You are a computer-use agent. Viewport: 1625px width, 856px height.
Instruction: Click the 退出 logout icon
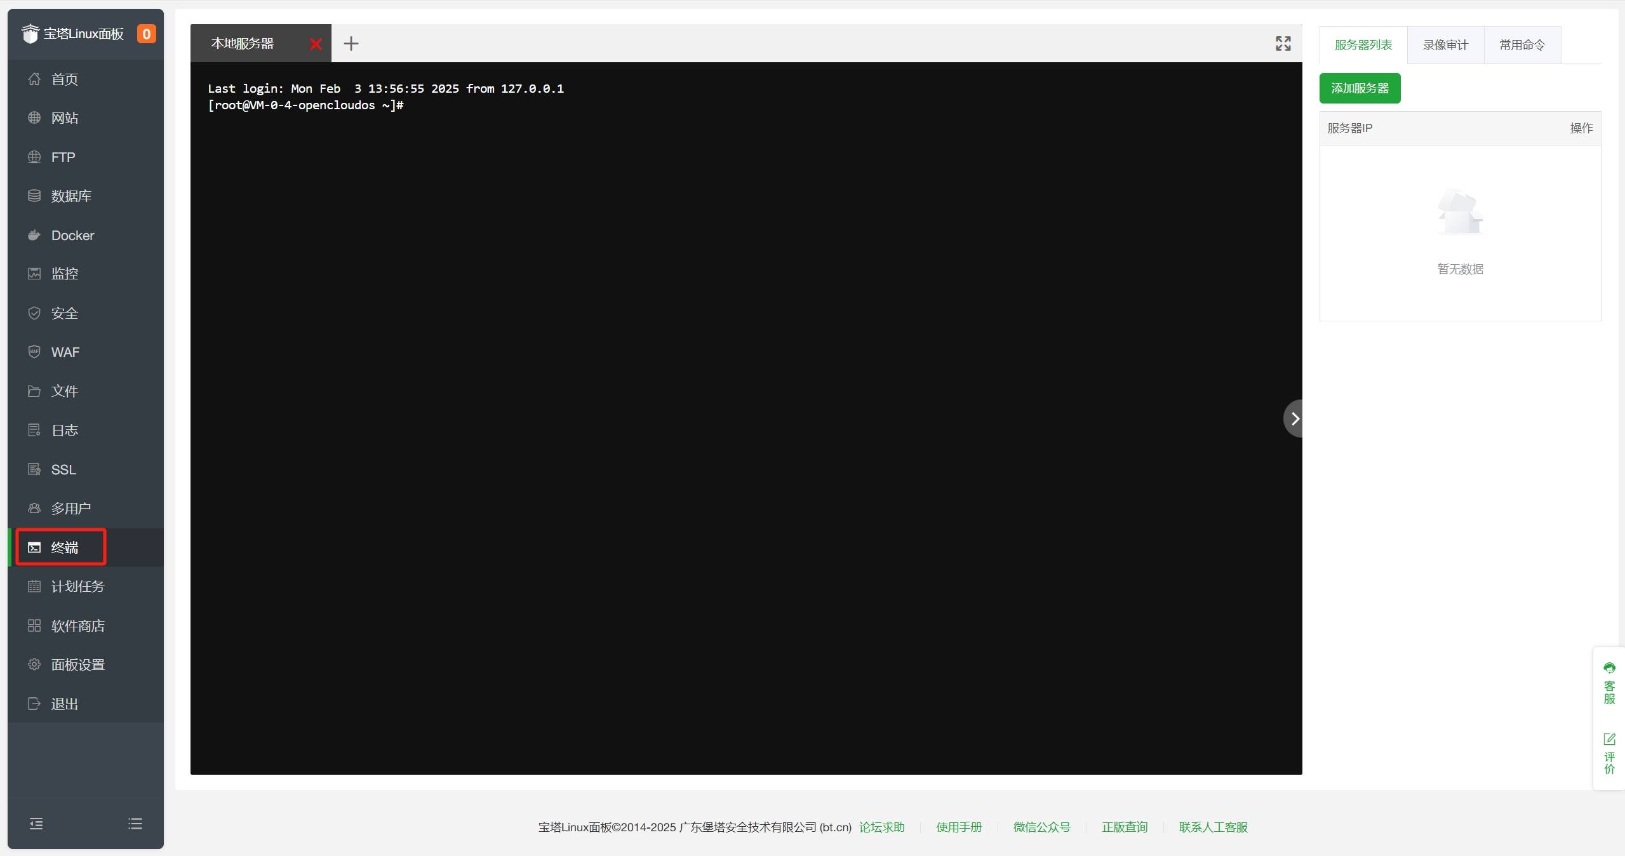(34, 704)
